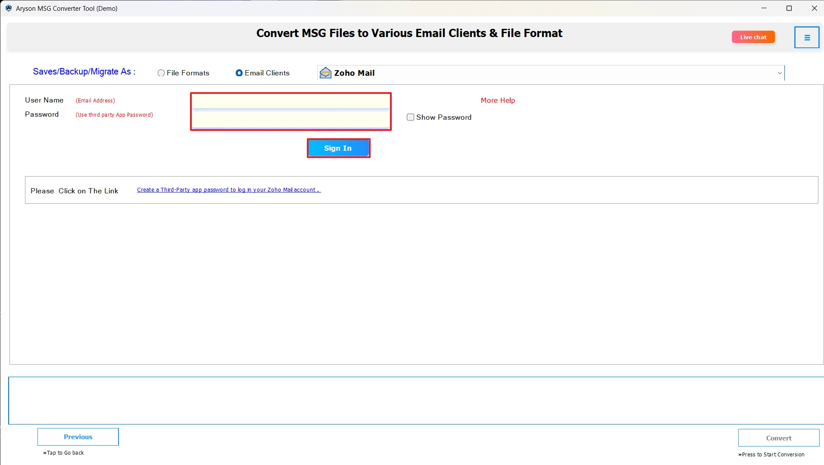The image size is (824, 465).
Task: Start conversion with the Convert button
Action: pos(779,438)
